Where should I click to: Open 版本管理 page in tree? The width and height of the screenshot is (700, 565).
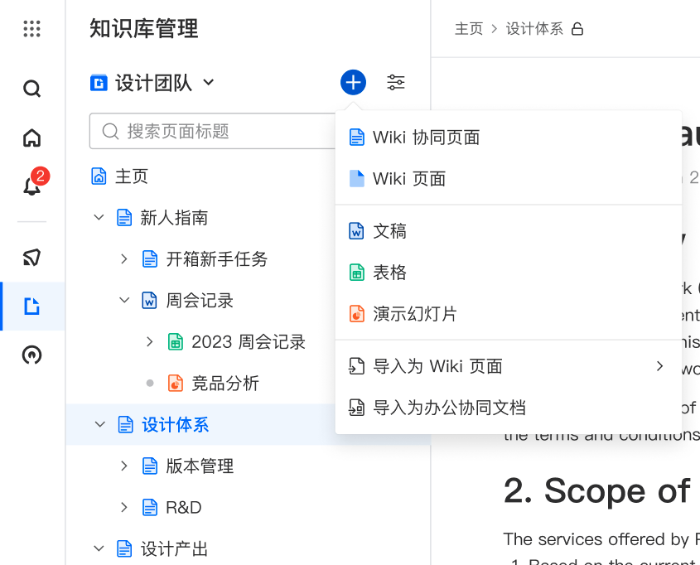[199, 466]
